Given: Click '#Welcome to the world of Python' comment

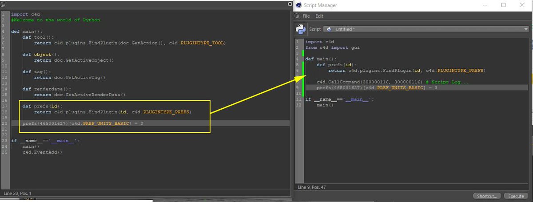Looking at the screenshot, I should [56, 20].
